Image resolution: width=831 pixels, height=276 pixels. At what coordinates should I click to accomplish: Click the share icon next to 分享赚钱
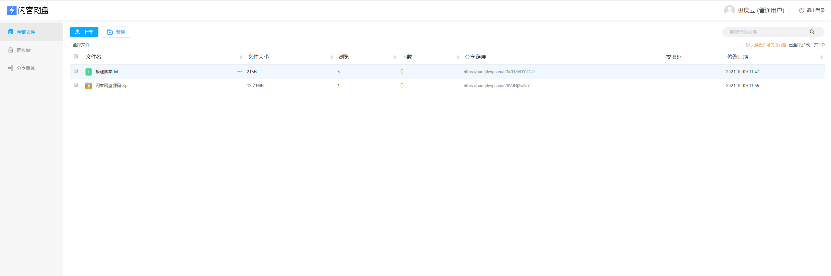[11, 68]
